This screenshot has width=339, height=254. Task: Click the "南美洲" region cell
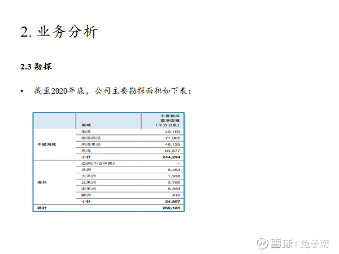point(89,189)
